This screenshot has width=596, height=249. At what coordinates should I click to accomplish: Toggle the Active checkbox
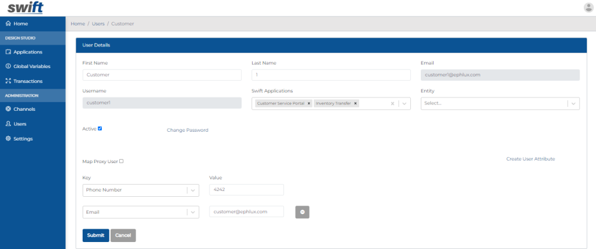[100, 128]
